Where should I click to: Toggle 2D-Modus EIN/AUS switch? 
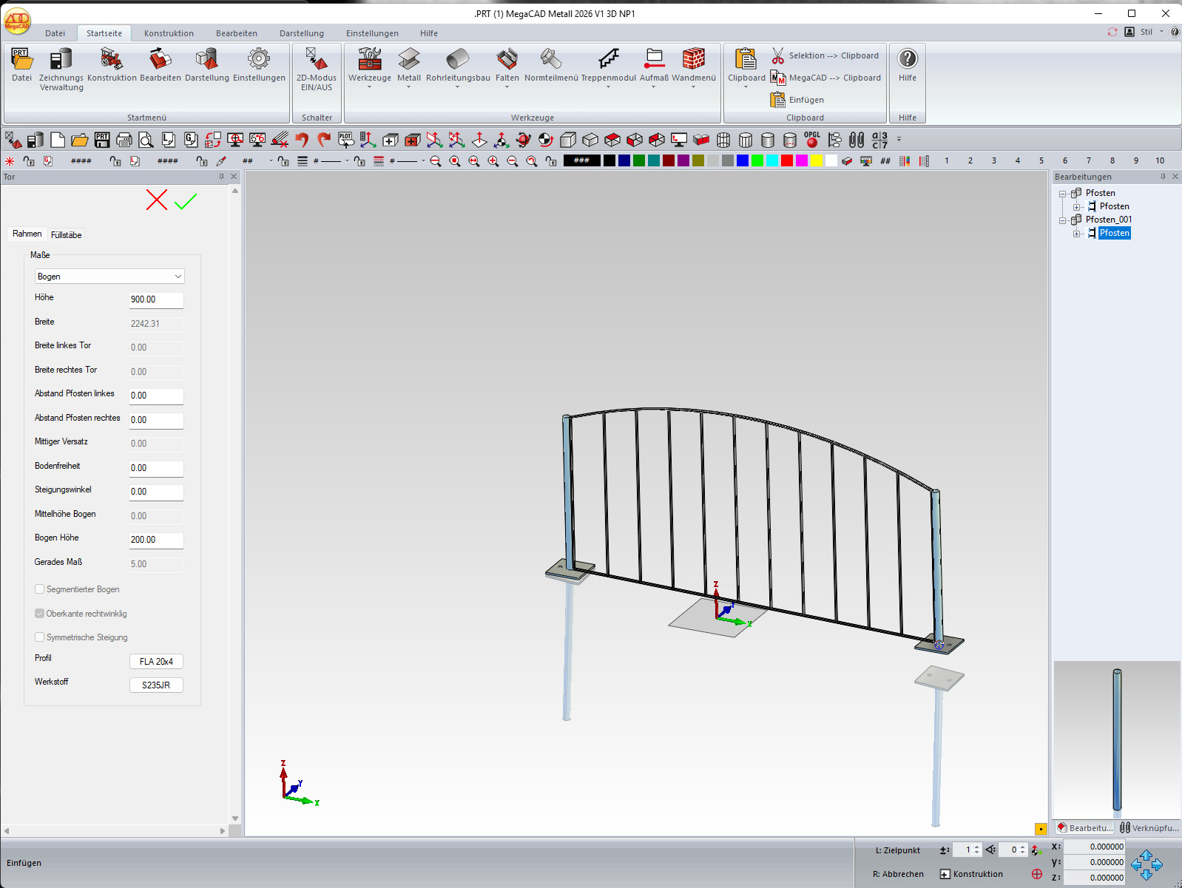point(317,60)
